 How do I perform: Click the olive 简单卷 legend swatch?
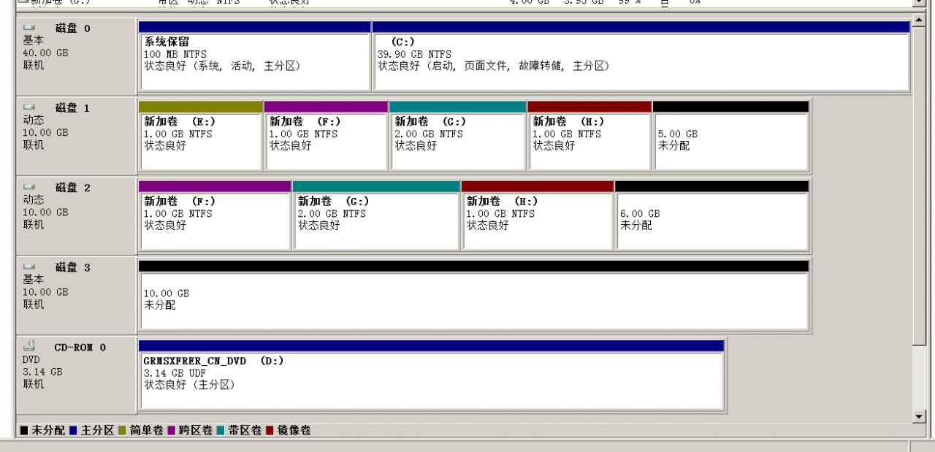pyautogui.click(x=122, y=431)
